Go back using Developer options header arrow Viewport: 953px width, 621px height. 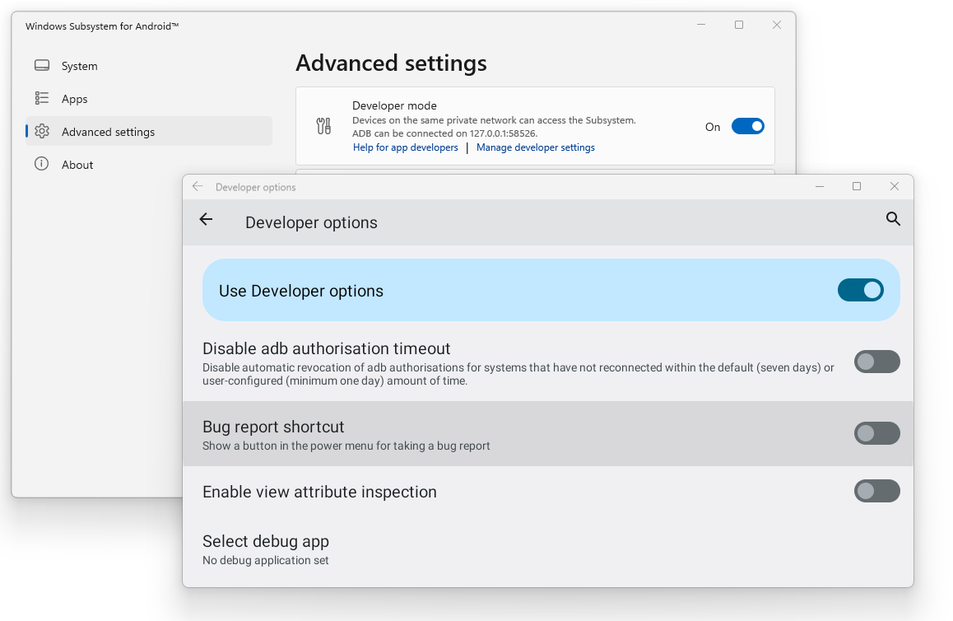pyautogui.click(x=206, y=220)
